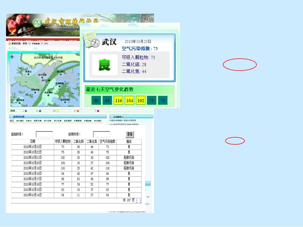Click the blue level I legend swatch

[x=26, y=111]
